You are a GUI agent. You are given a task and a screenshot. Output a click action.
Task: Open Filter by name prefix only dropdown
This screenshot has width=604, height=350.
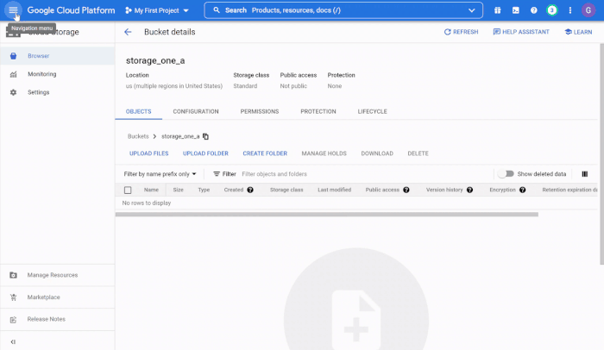pyautogui.click(x=160, y=174)
